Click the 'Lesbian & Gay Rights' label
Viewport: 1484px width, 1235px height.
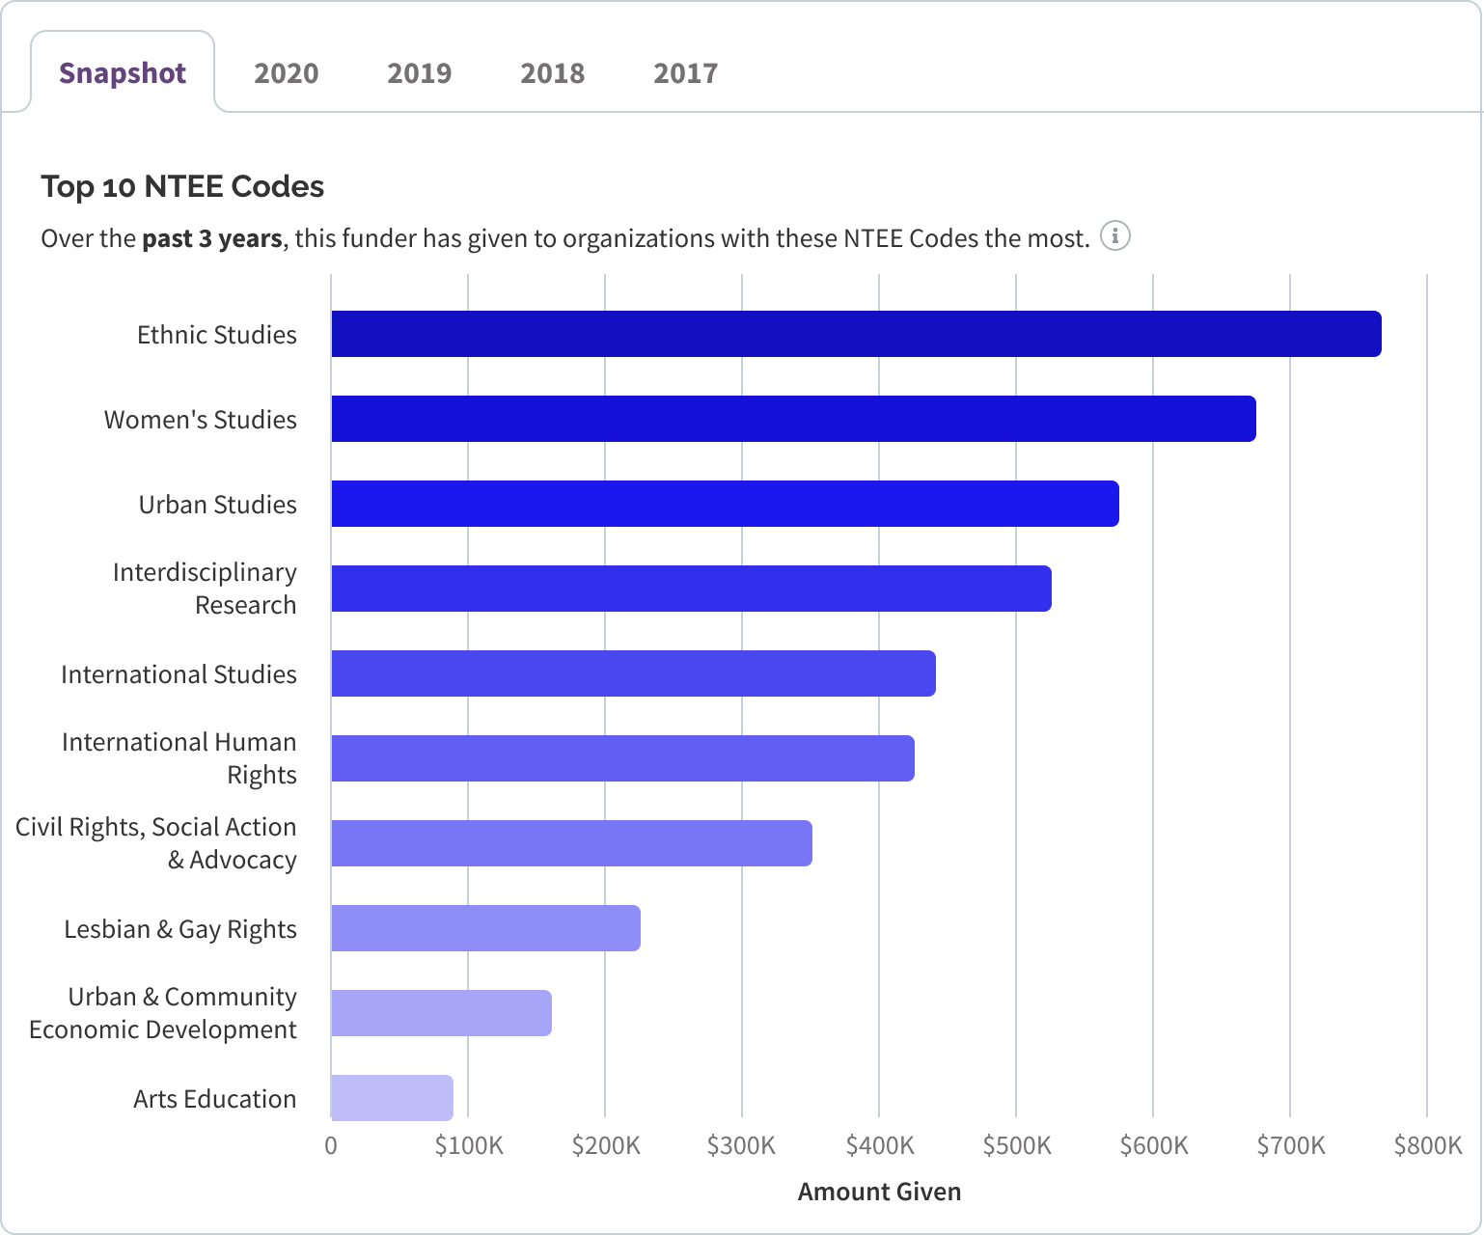click(180, 929)
